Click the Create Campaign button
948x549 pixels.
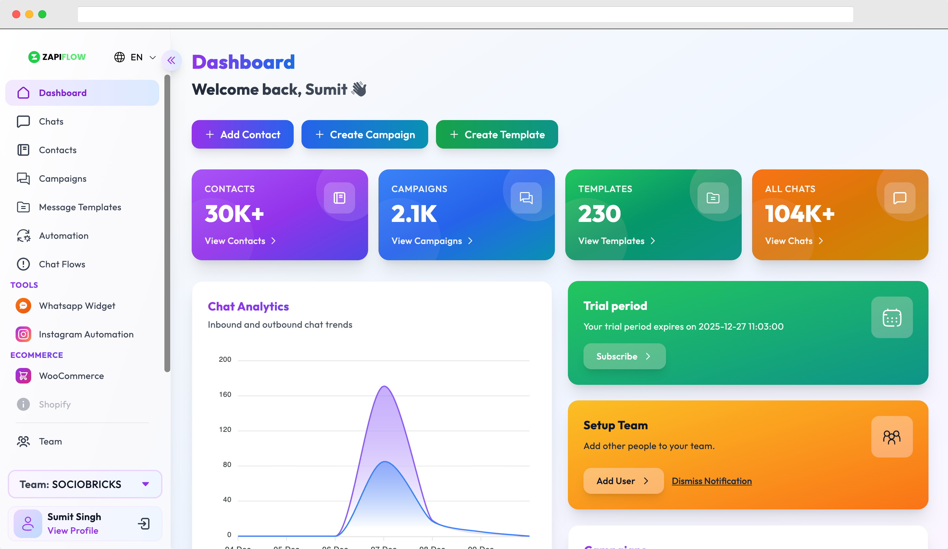tap(365, 135)
